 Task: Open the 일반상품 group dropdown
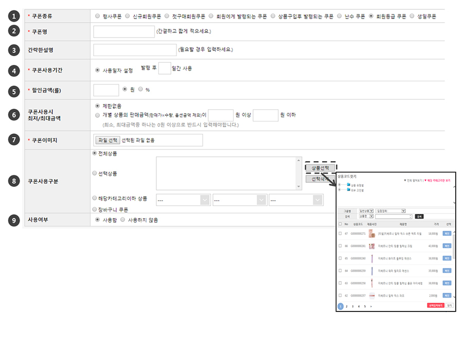click(367, 211)
